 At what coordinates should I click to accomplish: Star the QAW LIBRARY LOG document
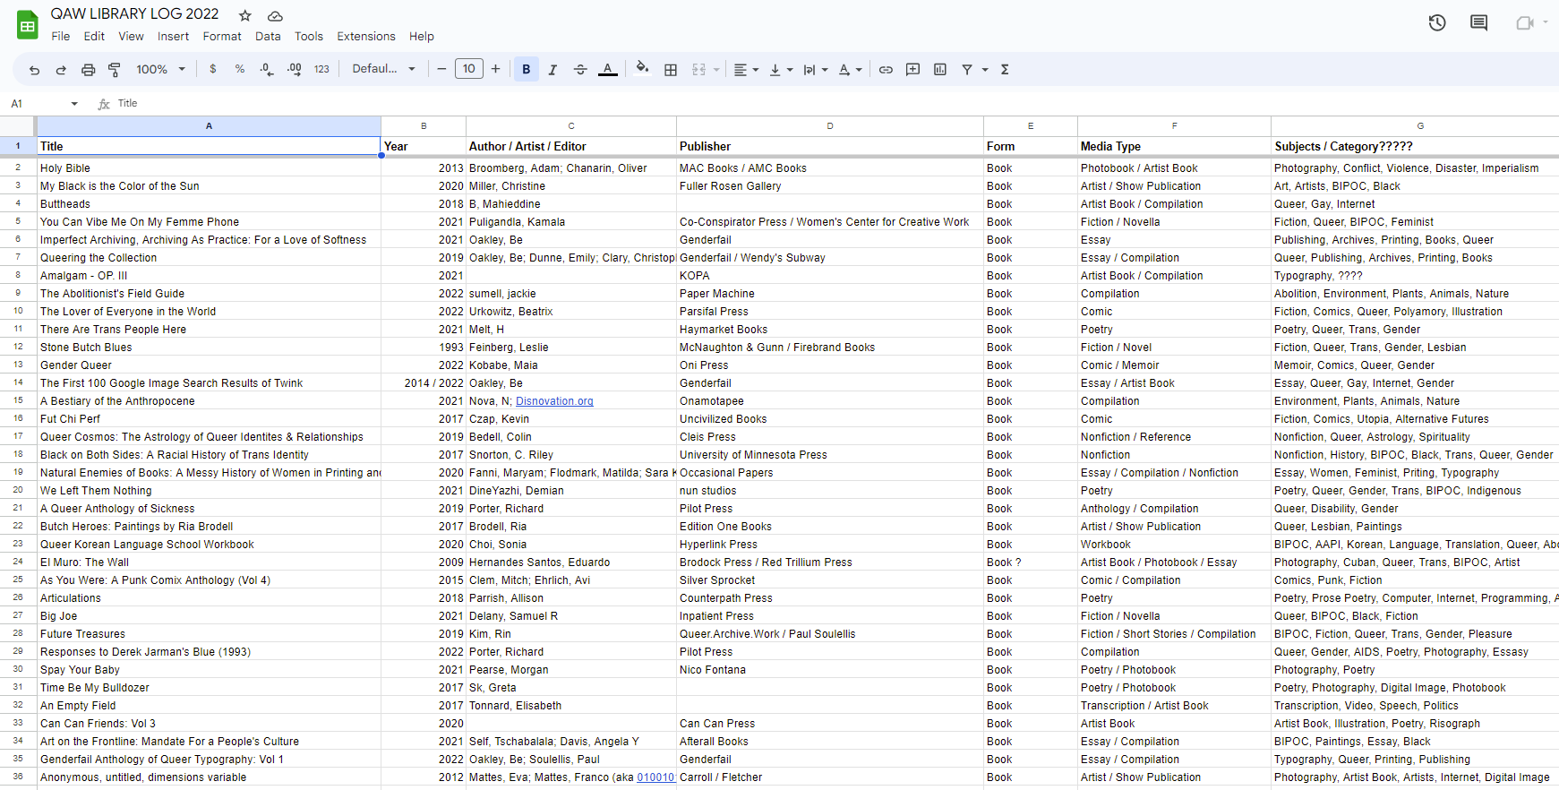[x=245, y=15]
